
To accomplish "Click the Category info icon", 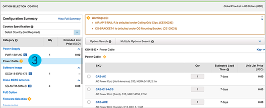I will coord(16,40).
